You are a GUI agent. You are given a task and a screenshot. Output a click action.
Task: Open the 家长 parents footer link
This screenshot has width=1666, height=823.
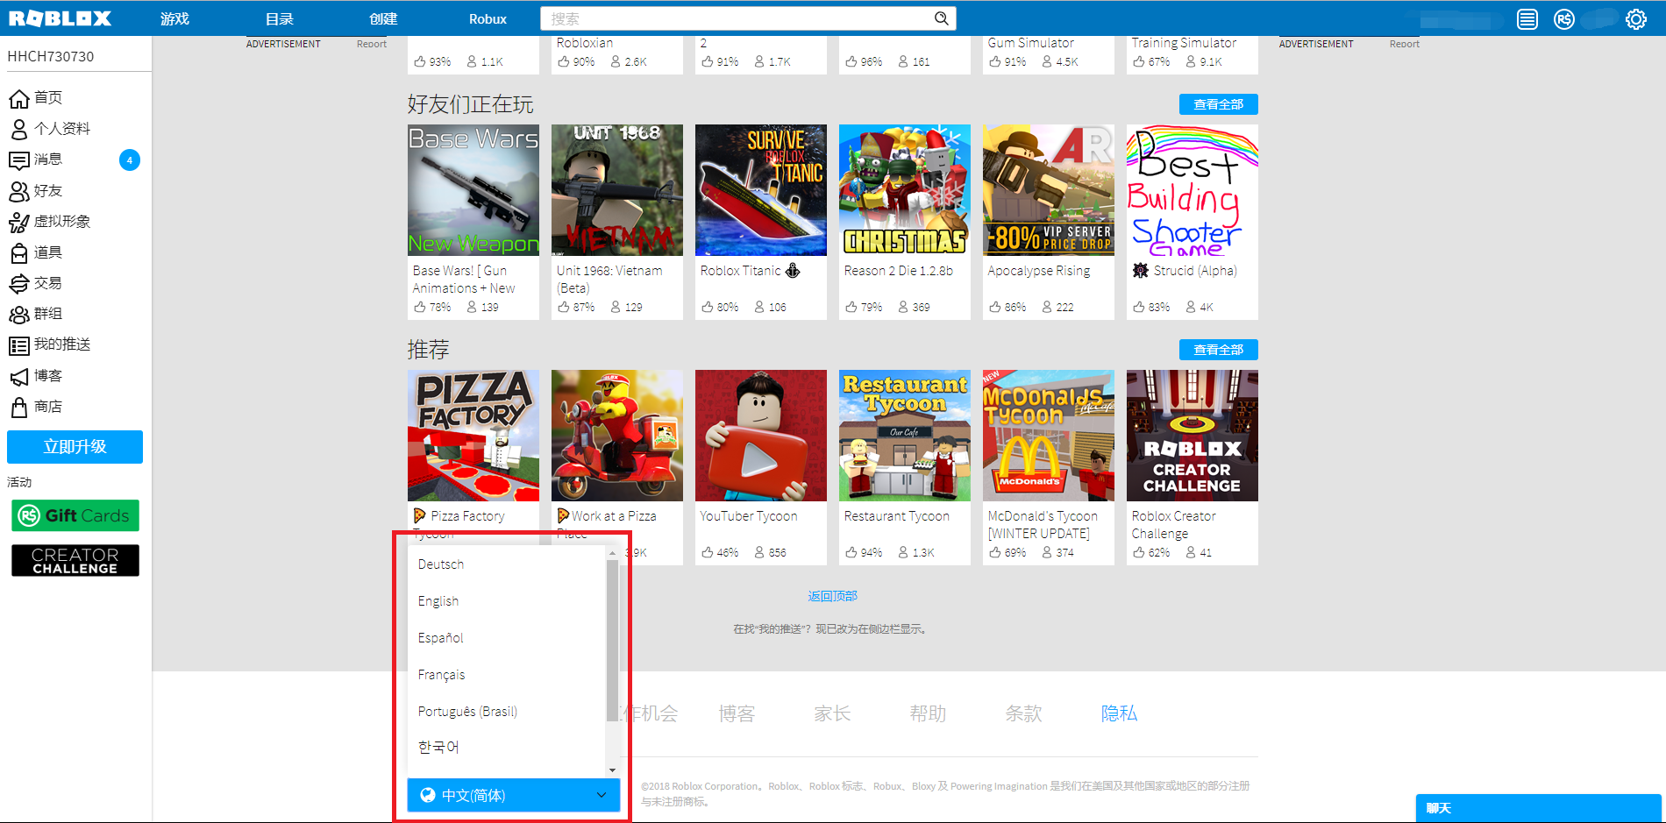pos(832,713)
